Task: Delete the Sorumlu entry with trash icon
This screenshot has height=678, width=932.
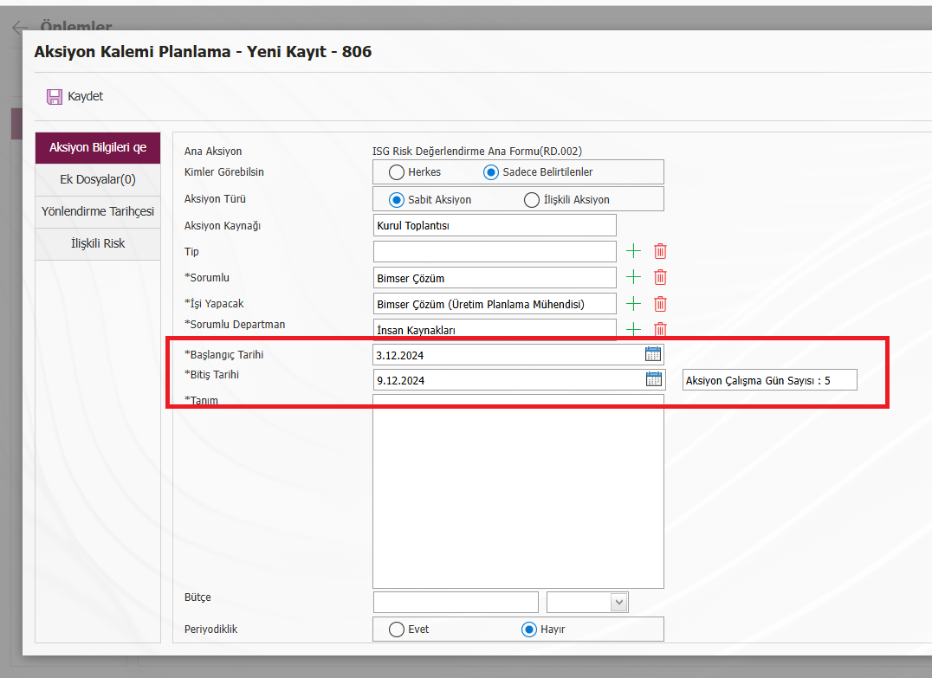Action: [x=660, y=277]
